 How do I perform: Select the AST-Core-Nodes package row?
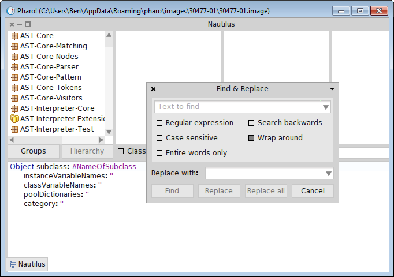point(57,57)
